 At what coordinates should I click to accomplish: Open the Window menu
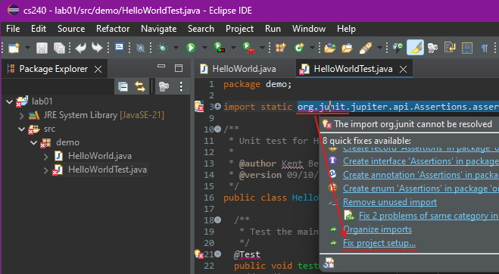pyautogui.click(x=309, y=29)
